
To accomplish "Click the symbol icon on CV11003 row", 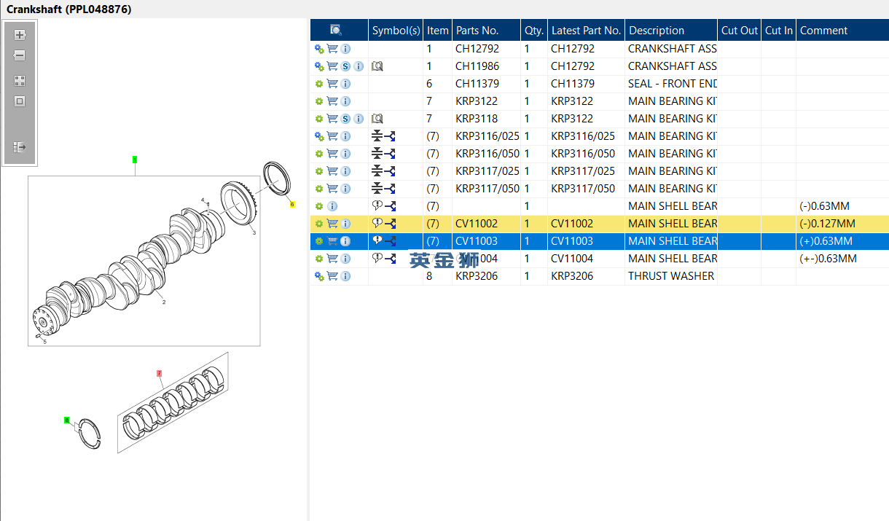I will [383, 241].
